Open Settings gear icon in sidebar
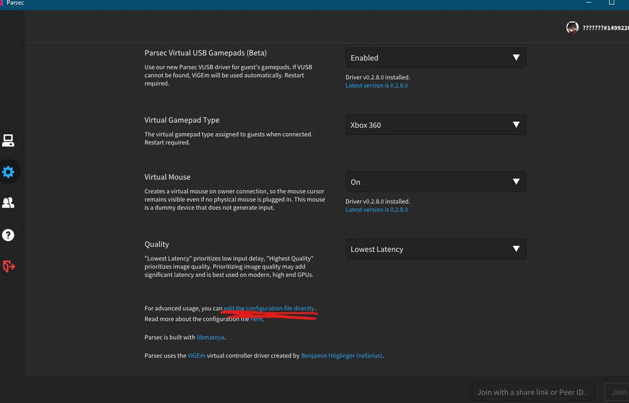This screenshot has width=629, height=403. [x=8, y=172]
